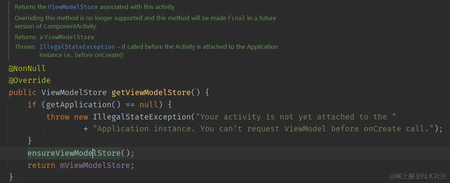Click the "Application instance" string literal

coord(263,128)
